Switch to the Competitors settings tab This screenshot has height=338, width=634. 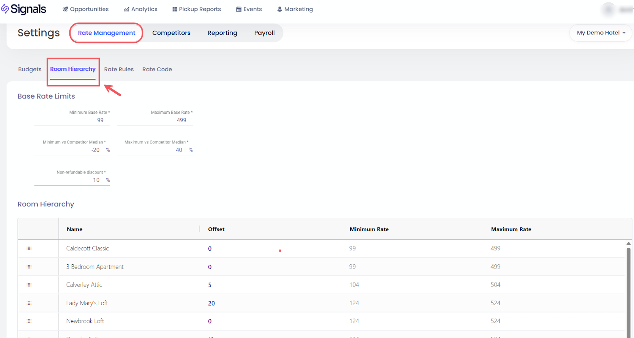pos(171,33)
